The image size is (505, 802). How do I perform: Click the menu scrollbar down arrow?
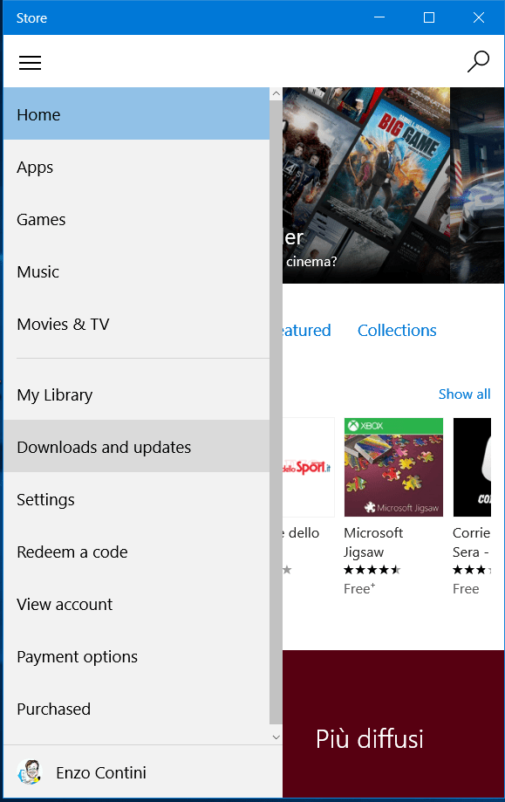point(276,737)
